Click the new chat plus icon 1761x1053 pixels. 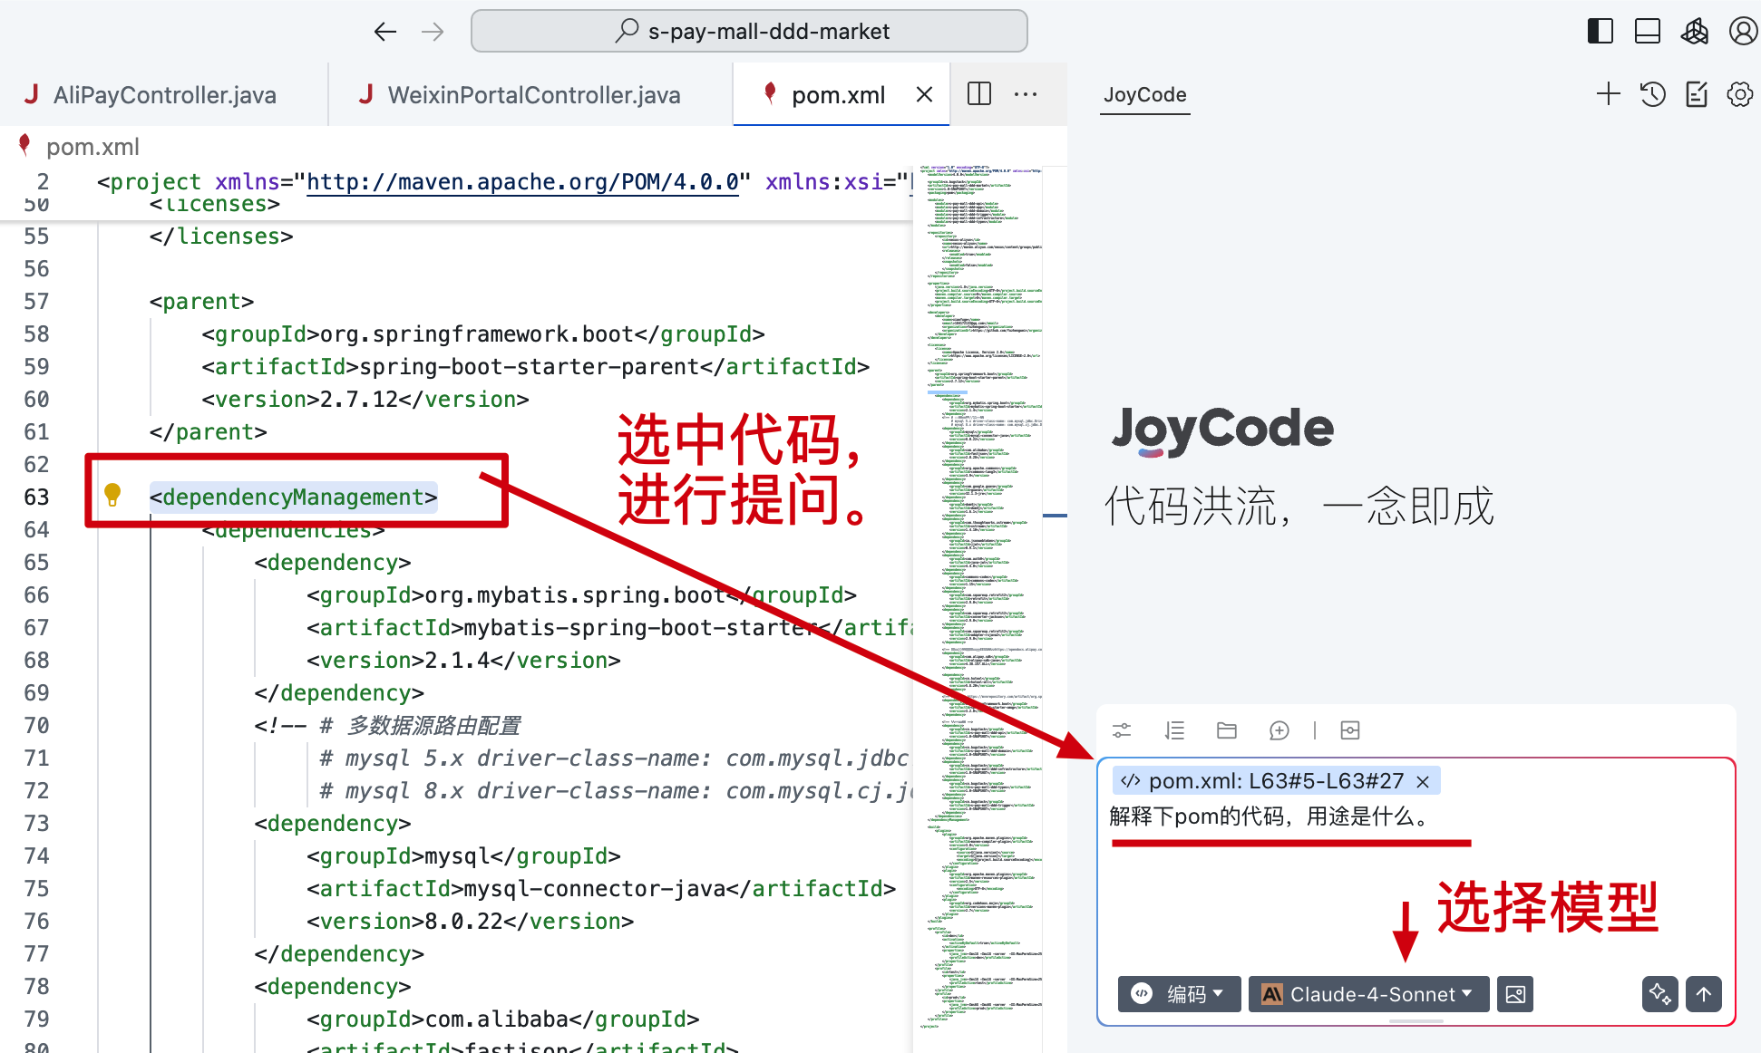(x=1608, y=94)
